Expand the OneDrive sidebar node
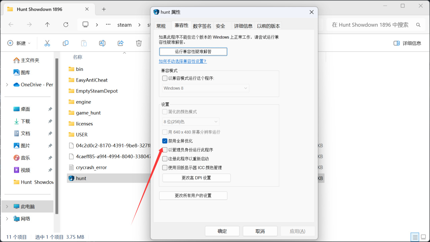 tap(7, 85)
